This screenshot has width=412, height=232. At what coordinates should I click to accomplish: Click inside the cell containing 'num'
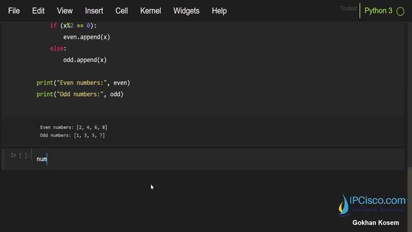(x=218, y=159)
